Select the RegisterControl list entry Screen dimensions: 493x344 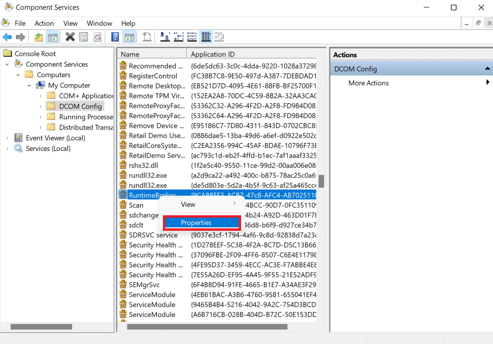click(x=153, y=76)
